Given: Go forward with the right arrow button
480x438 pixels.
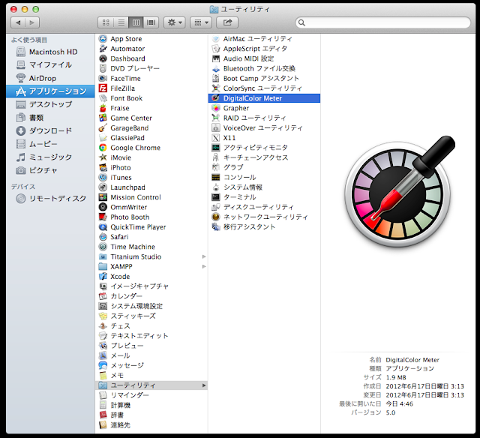Looking at the screenshot, I should pyautogui.click(x=32, y=22).
